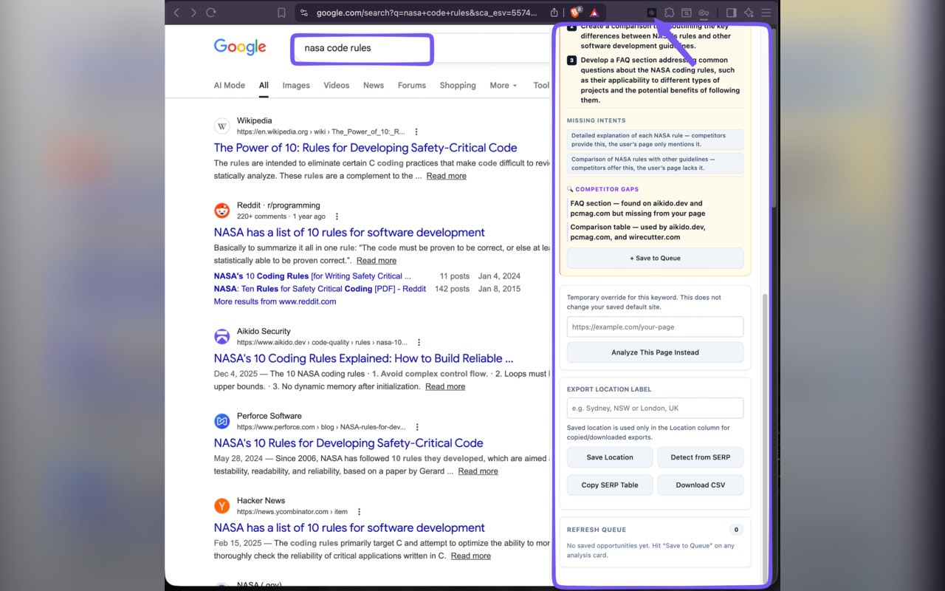945x591 pixels.
Task: Click the override URL input field
Action: tap(655, 327)
